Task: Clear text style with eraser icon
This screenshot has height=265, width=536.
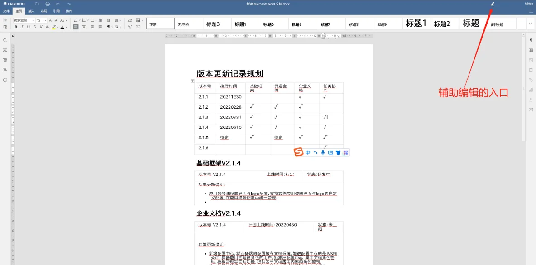Action: coord(130,20)
